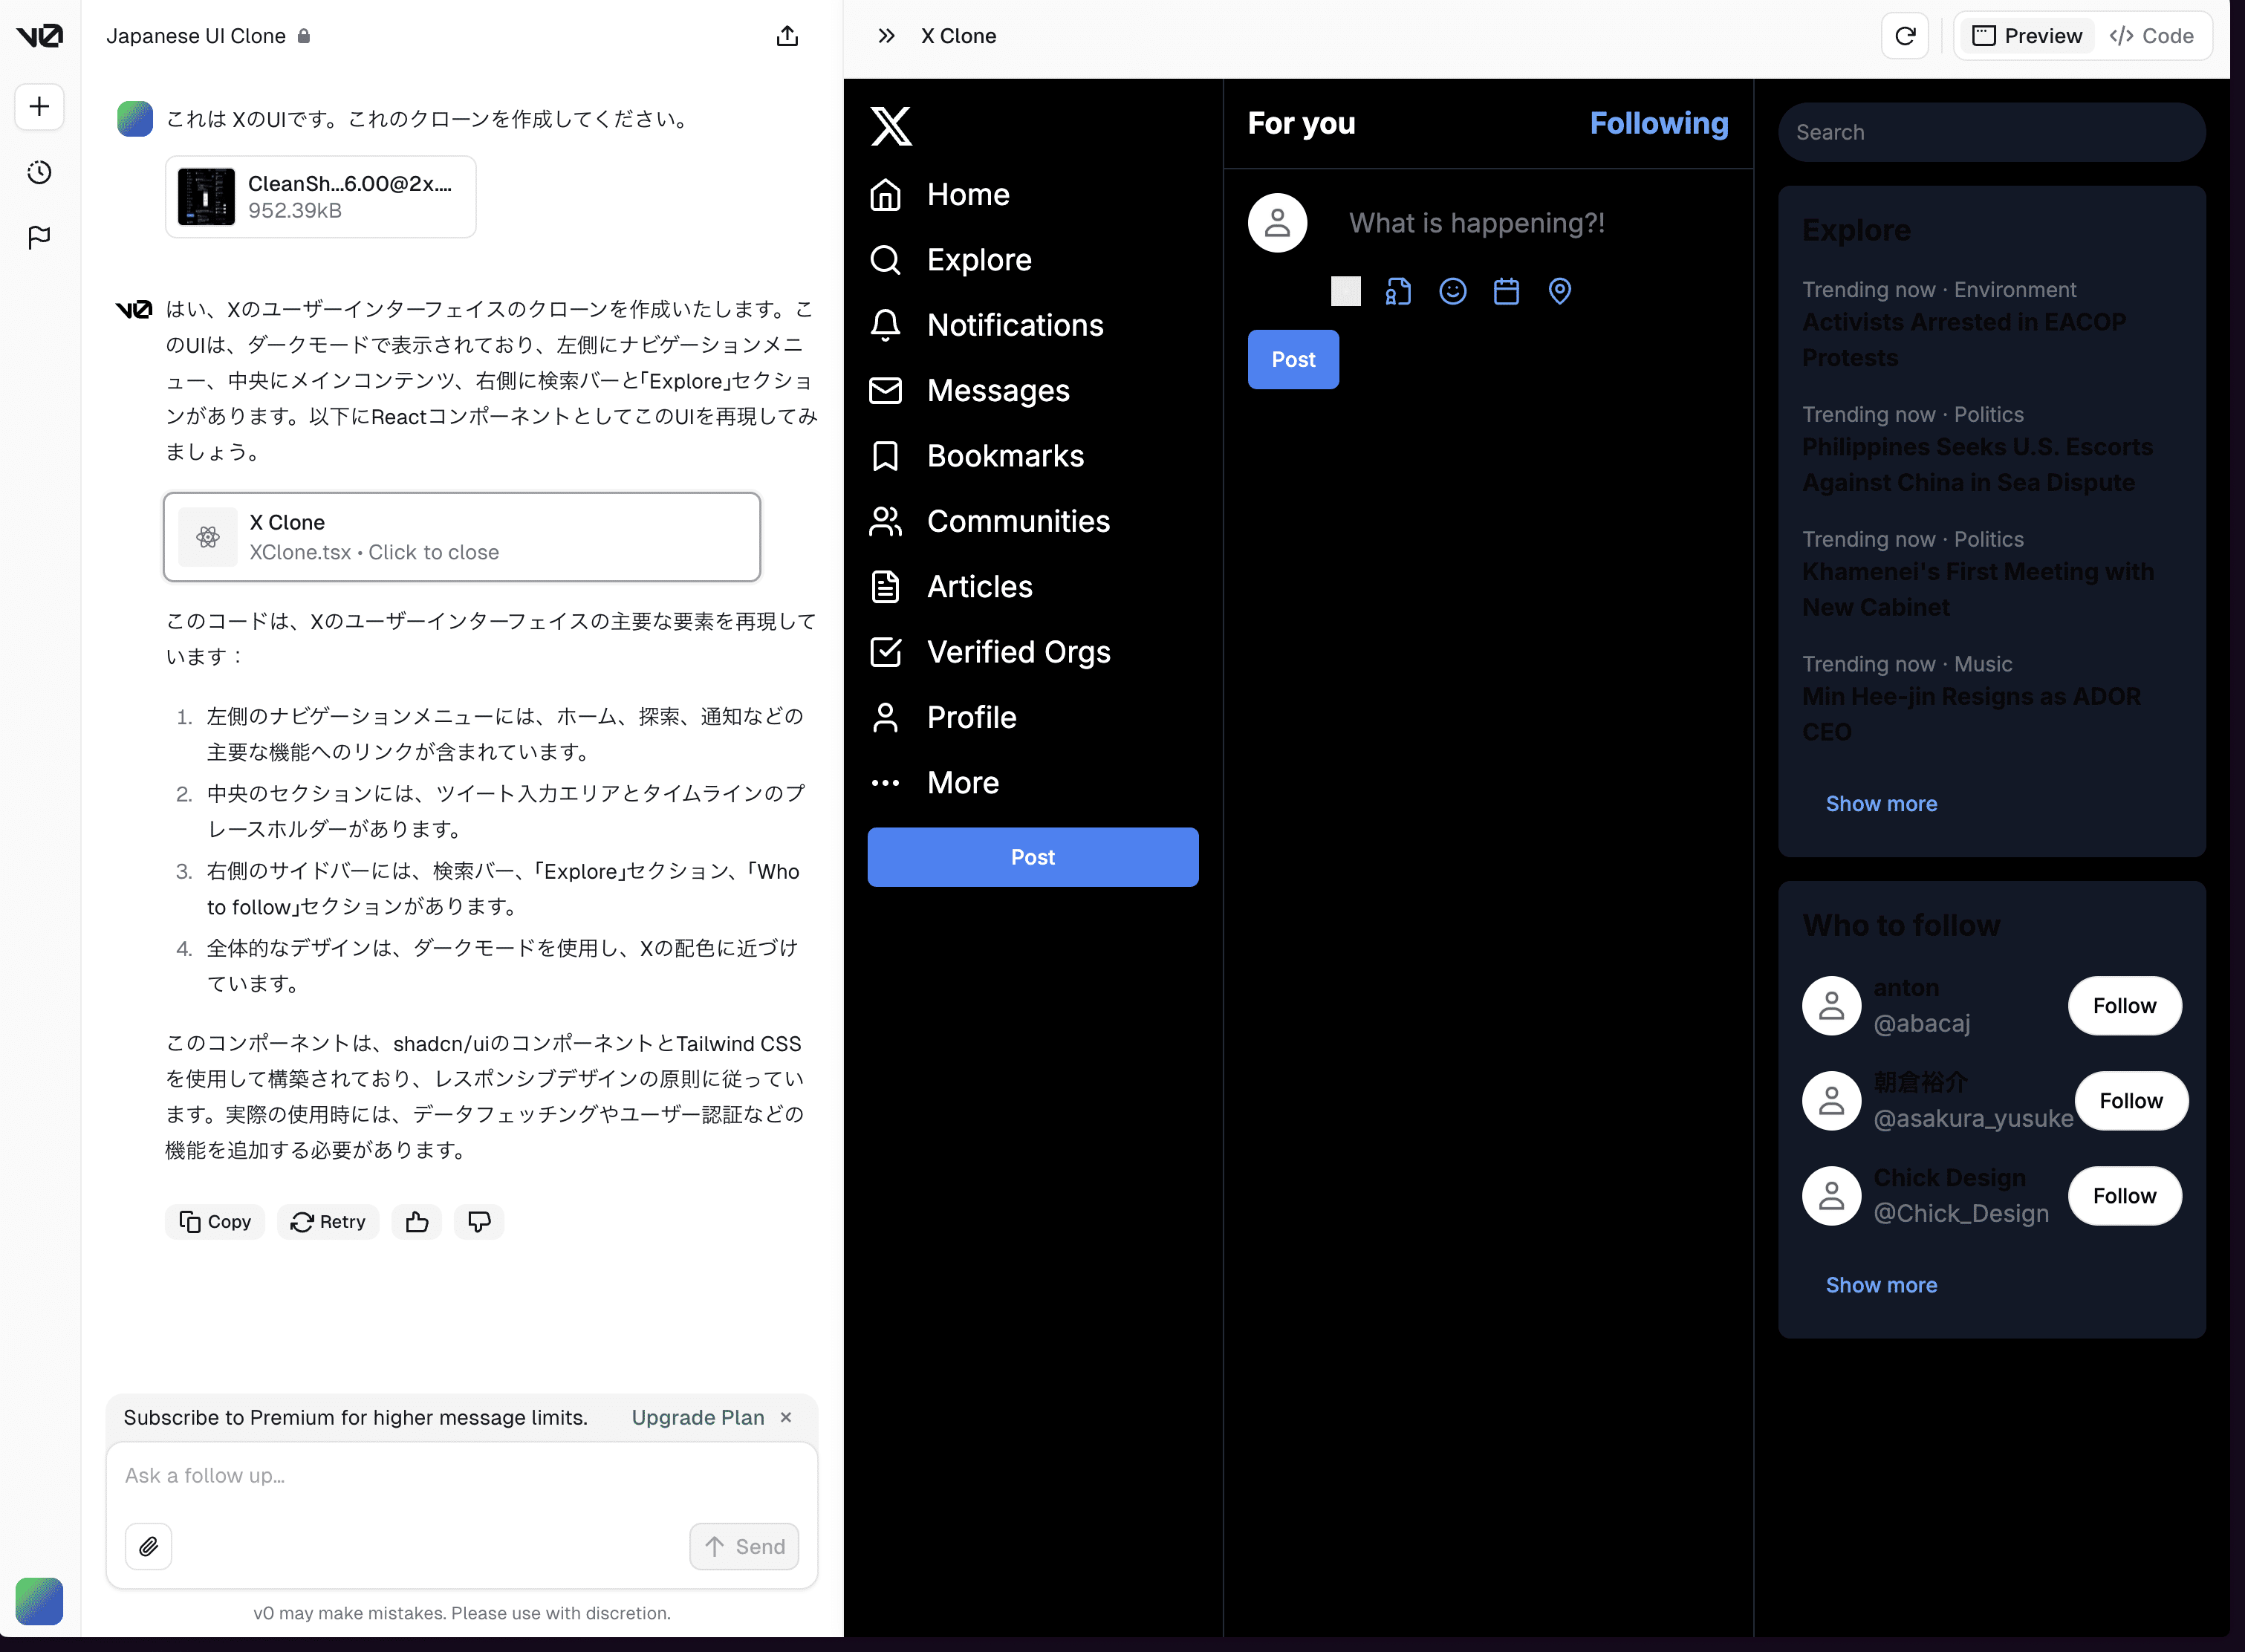Select the Following tab

[x=1658, y=123]
